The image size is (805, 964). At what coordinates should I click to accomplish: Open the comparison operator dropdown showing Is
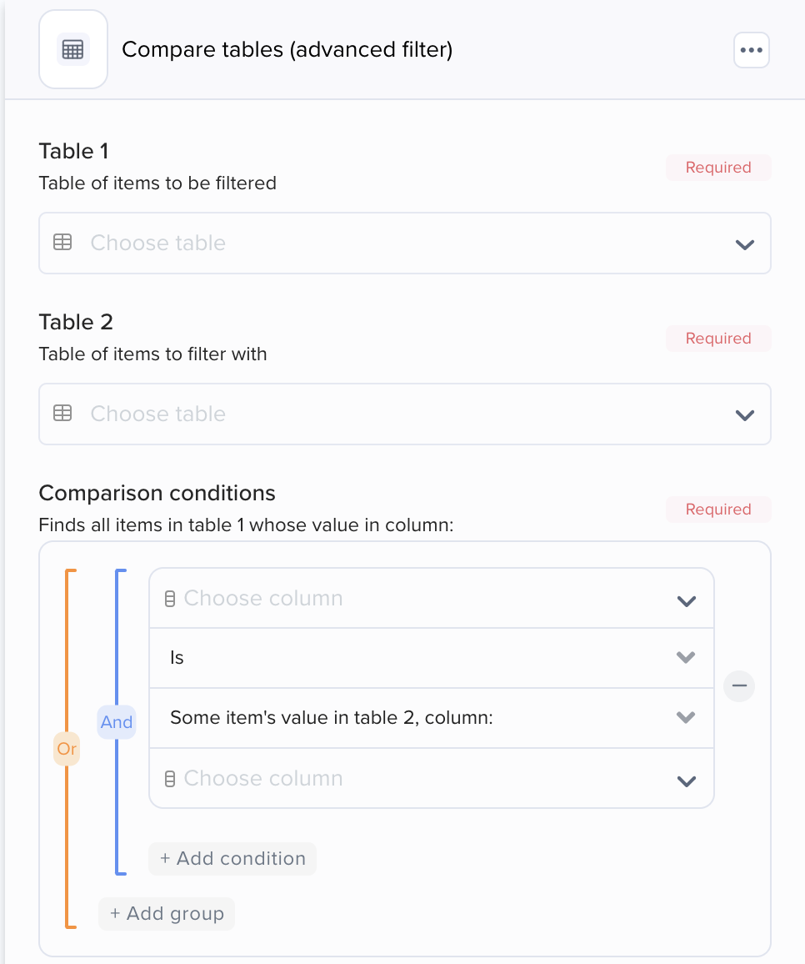pyautogui.click(x=686, y=657)
